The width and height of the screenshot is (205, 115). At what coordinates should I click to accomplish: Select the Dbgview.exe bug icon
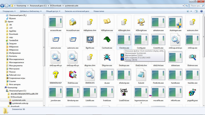coord(107,57)
